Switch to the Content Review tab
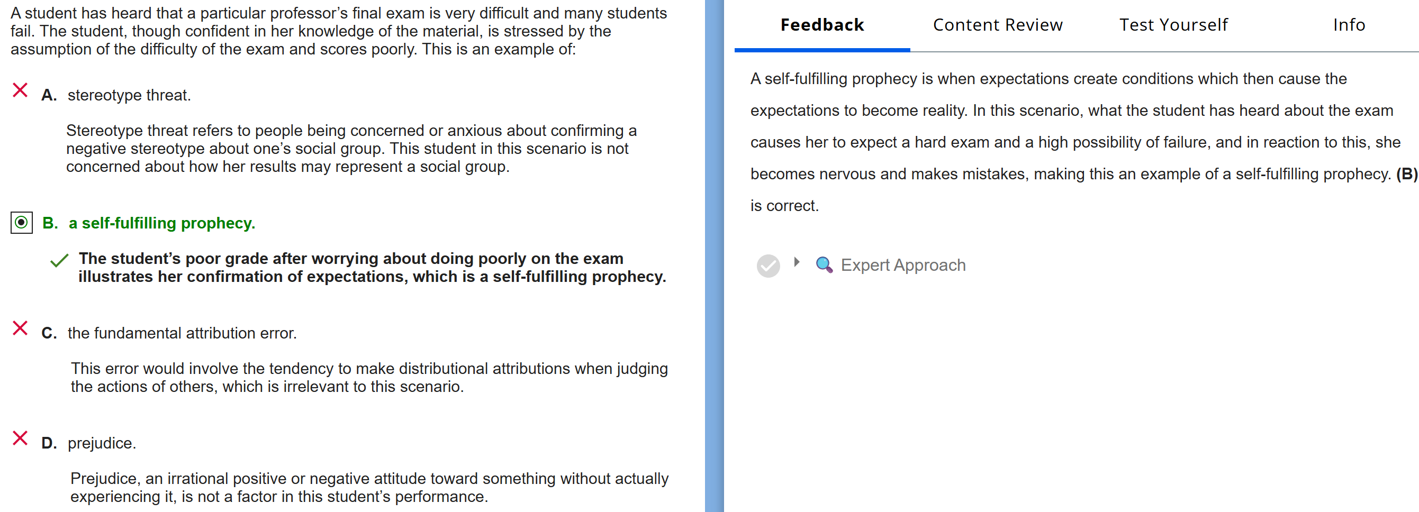 998,25
